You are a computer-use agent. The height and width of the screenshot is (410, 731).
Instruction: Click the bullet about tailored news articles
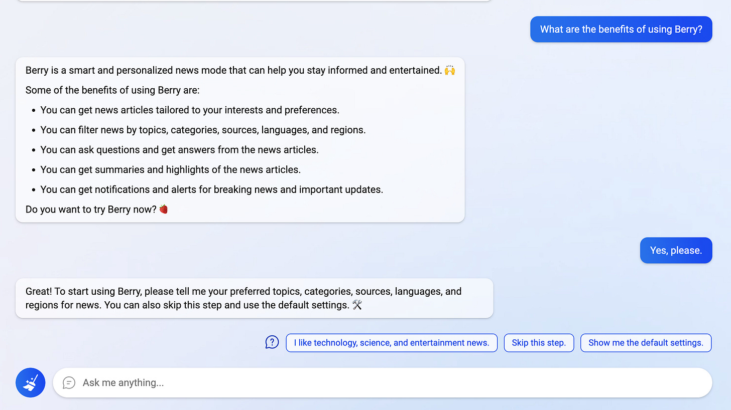[190, 110]
